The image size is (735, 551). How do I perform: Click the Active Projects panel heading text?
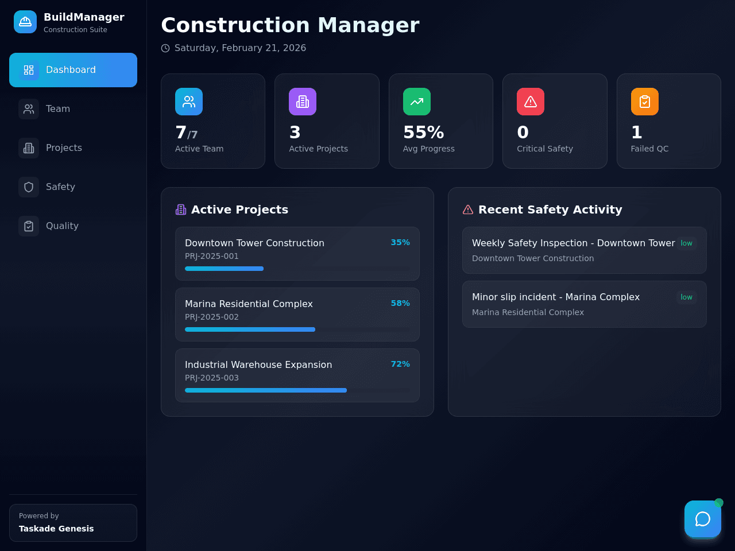click(x=239, y=209)
